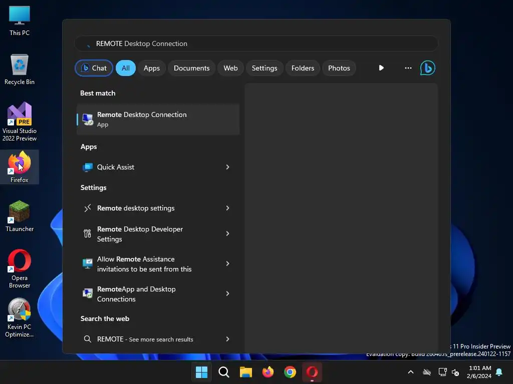Click the Remote Desktop Connection app icon

(x=87, y=119)
